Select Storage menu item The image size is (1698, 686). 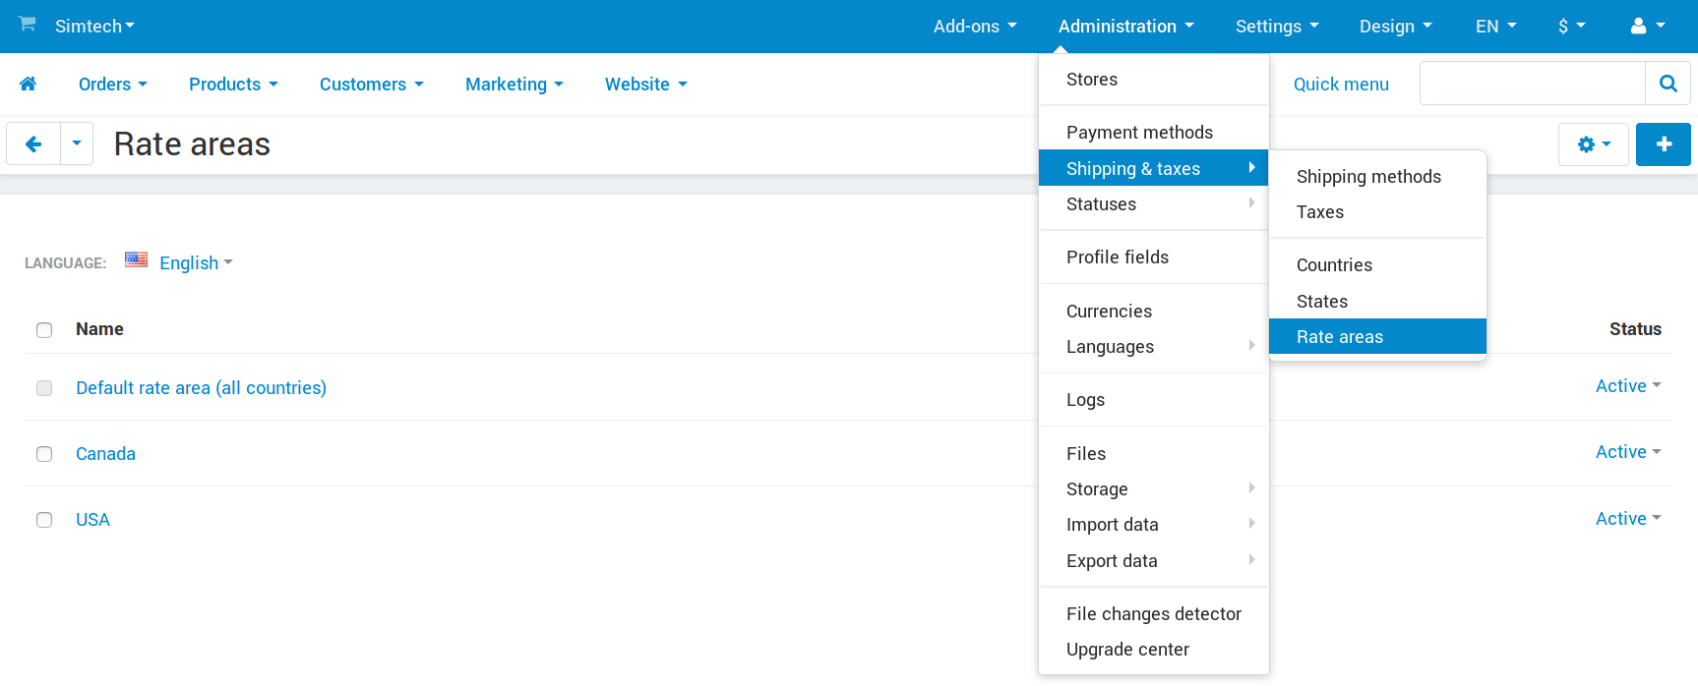point(1154,489)
